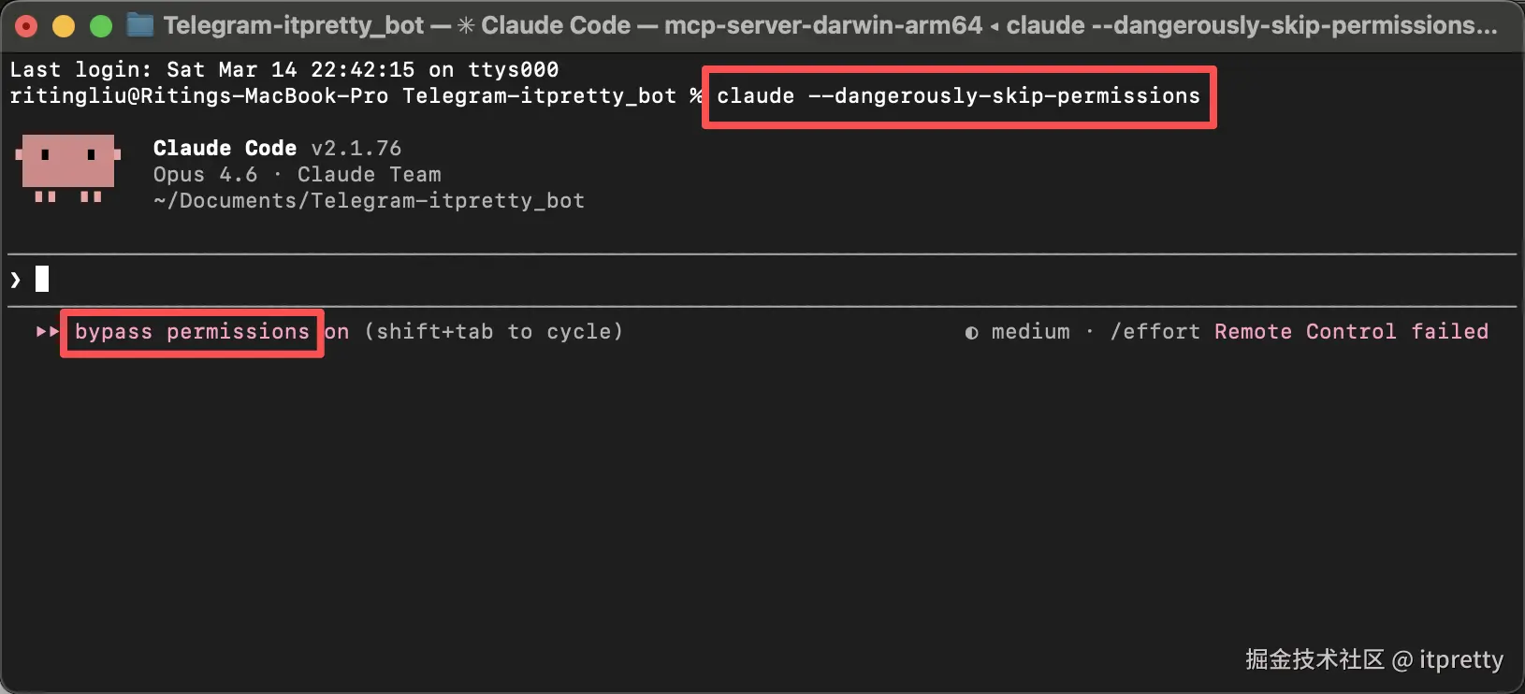The image size is (1525, 694).
Task: Click the shift+tab to cycle hint
Action: tap(493, 332)
